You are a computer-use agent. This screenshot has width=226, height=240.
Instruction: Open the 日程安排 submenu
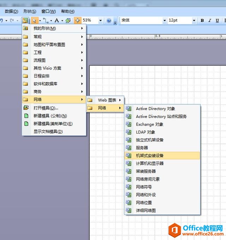[x=54, y=76]
